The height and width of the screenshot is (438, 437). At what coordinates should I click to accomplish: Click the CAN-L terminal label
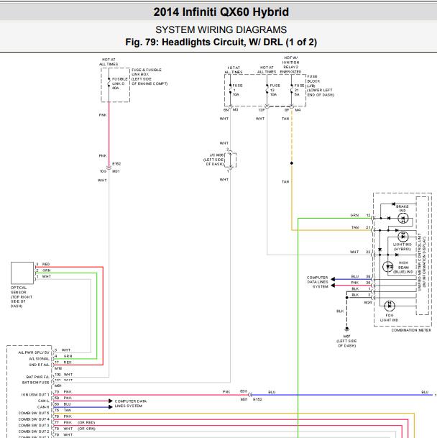tap(43, 401)
